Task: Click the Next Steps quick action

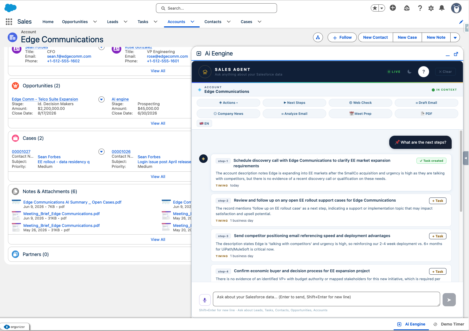Action: point(294,103)
